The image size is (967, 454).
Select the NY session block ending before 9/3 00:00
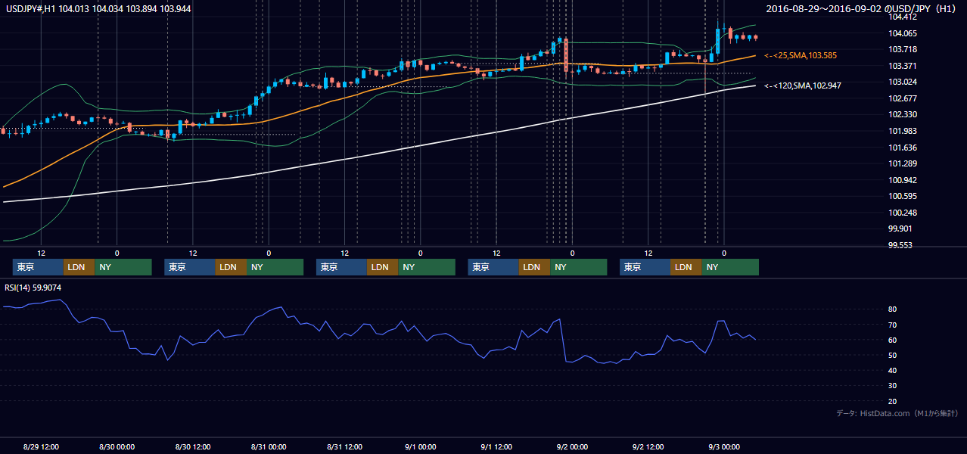coord(729,267)
